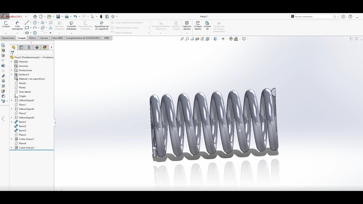The width and height of the screenshot is (363, 204).
Task: Open the Marca ribbon tab
Action: coord(33,38)
